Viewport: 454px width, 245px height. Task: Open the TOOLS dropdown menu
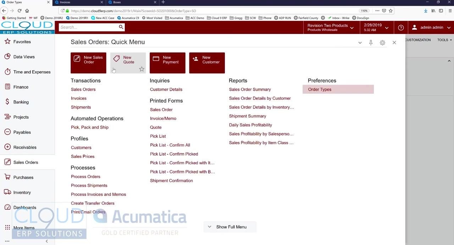click(x=444, y=40)
